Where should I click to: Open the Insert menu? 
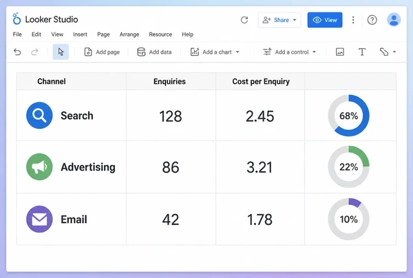tap(80, 34)
